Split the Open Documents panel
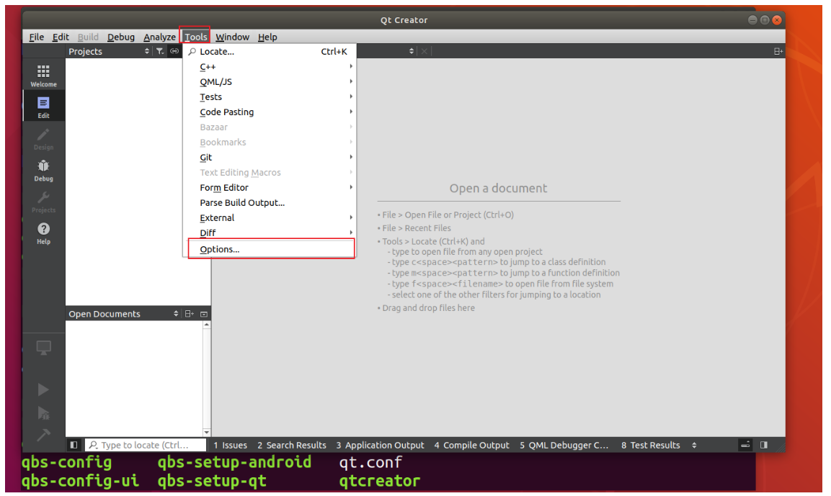 (x=190, y=314)
